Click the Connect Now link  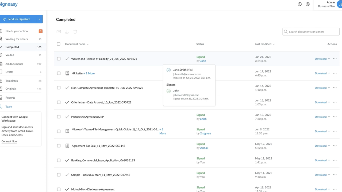[x=9, y=141]
